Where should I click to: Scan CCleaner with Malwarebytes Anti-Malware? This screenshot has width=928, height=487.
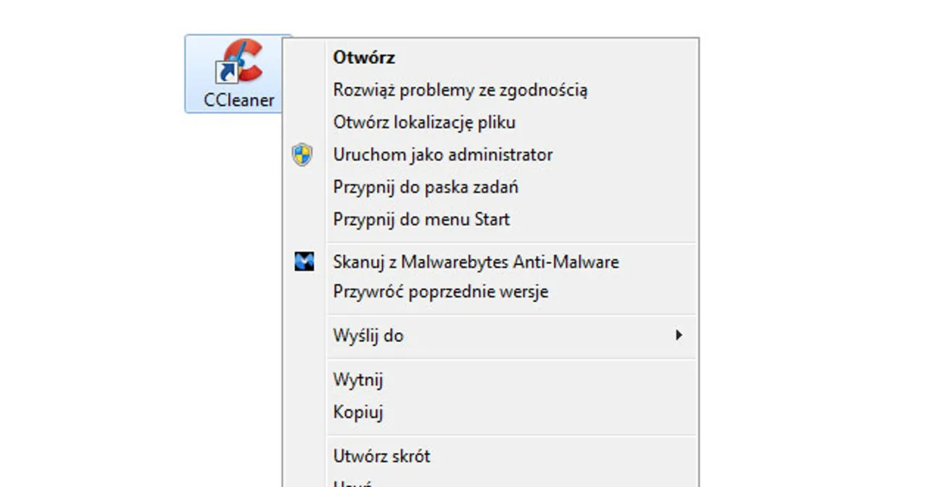coord(476,262)
